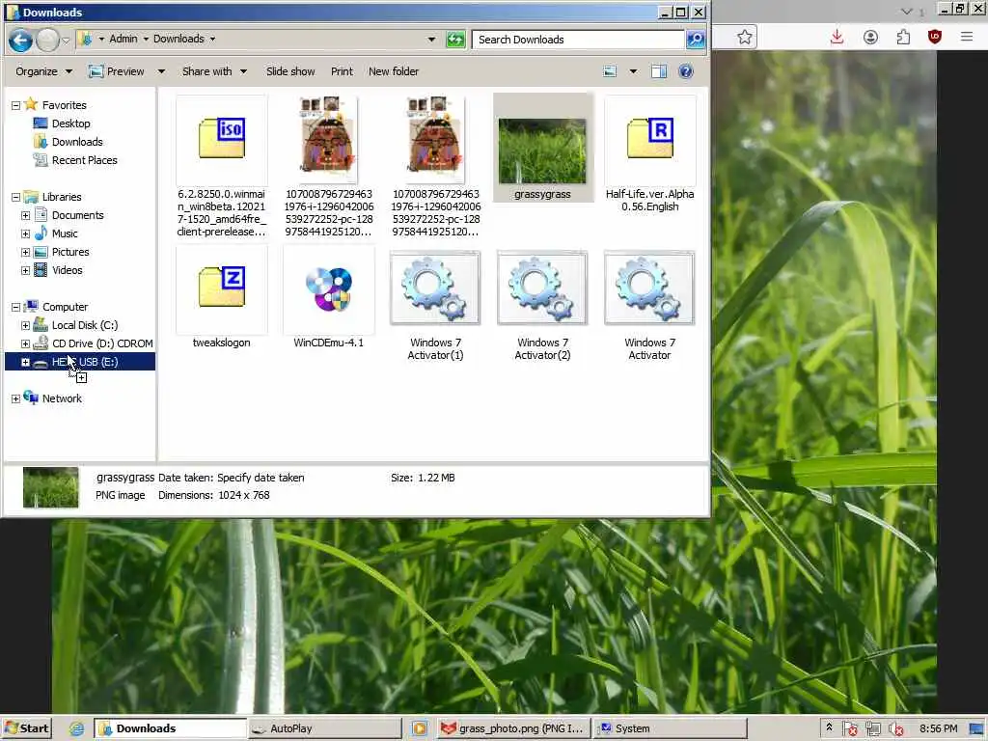Click the Admin breadcrumb segment
The image size is (988, 741).
(x=123, y=39)
